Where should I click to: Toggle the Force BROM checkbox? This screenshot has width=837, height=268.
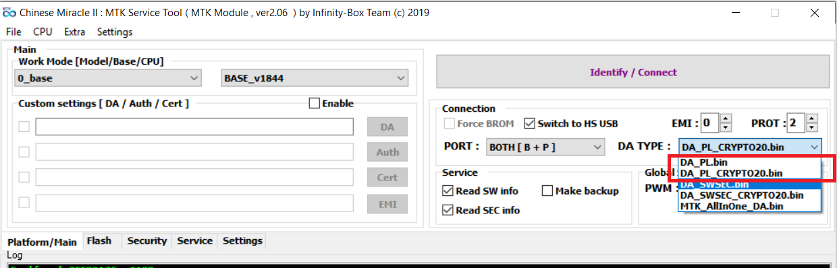(x=450, y=124)
